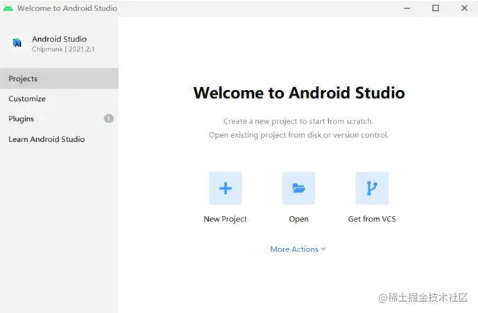Click the Plugins update count badge
Screen dimensions: 478x313
tap(108, 118)
